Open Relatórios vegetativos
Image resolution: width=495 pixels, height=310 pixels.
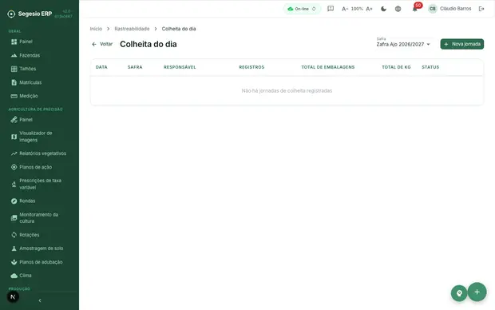click(x=38, y=153)
